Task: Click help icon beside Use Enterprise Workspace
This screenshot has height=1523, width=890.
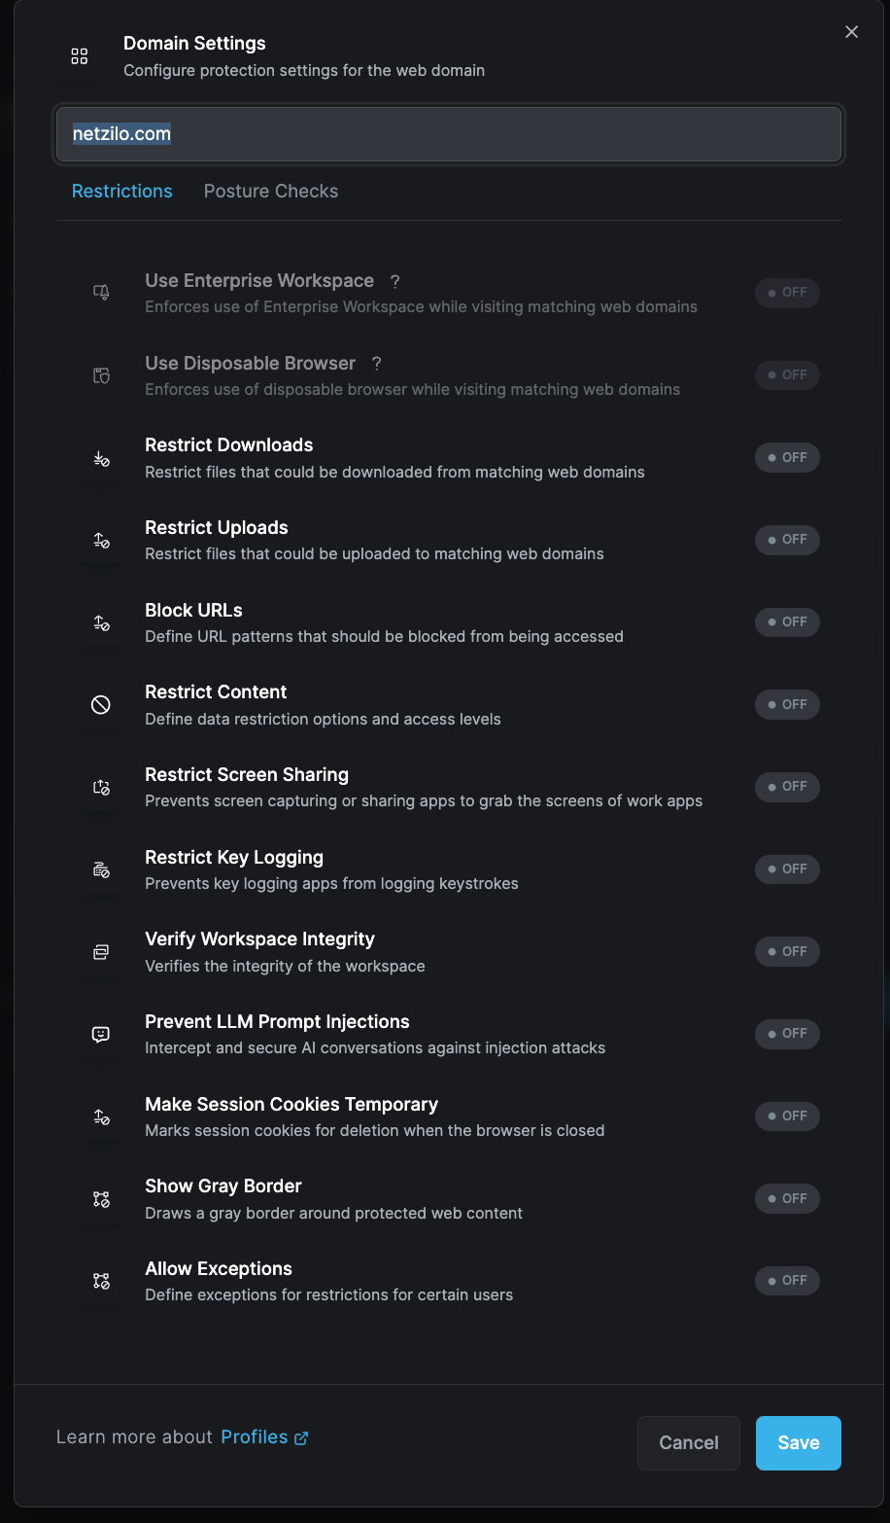Action: click(394, 281)
